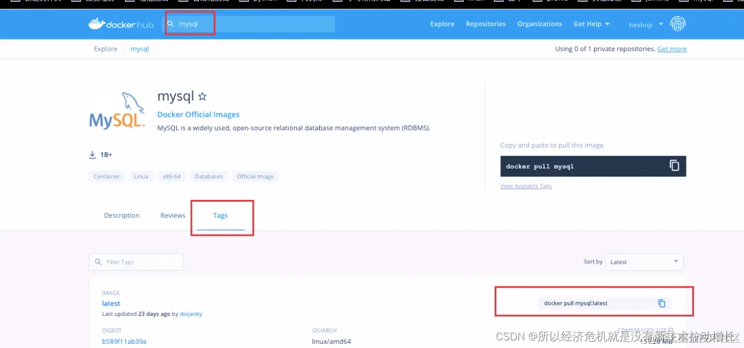Expand the Get Help dropdown
The image size is (744, 348).
click(x=591, y=24)
